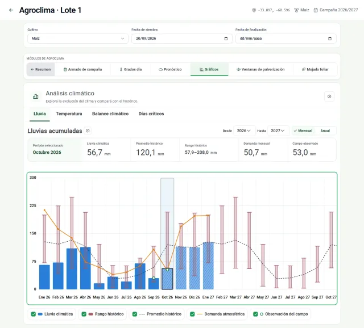Click the Nov 26 hatched rainfall bar

(x=181, y=268)
